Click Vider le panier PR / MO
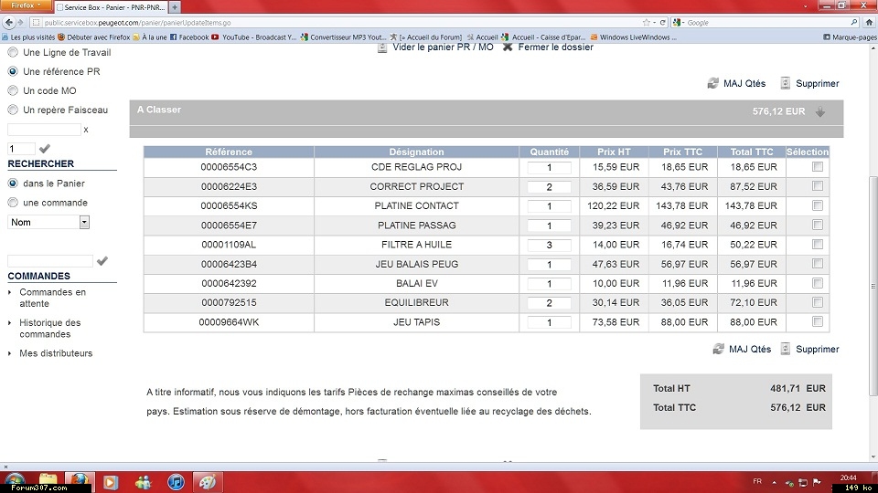The height and width of the screenshot is (493, 878). coord(443,47)
